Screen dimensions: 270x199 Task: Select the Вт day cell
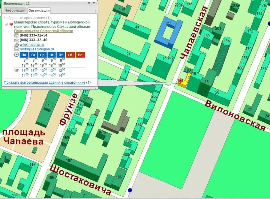33,55
